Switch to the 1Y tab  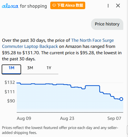(49, 68)
